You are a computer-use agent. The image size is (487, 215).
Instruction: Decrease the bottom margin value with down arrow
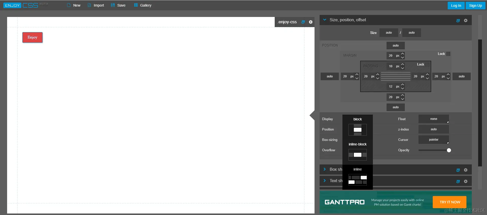pos(403,99)
